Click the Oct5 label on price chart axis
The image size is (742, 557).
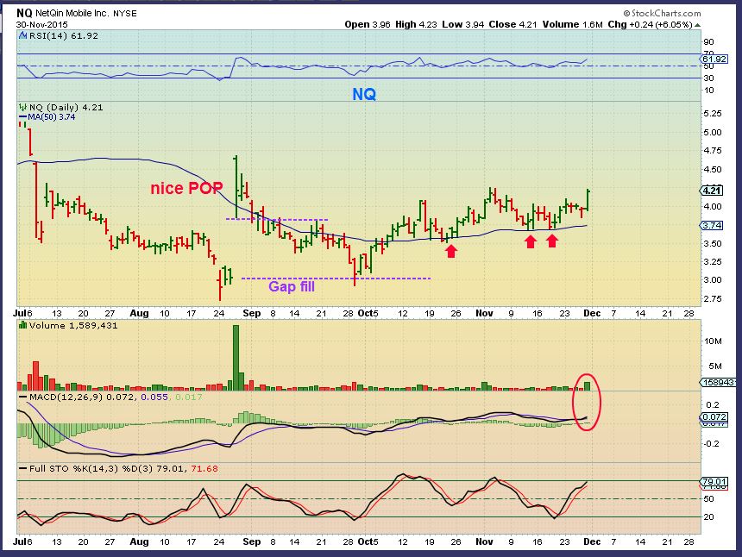pyautogui.click(x=368, y=314)
